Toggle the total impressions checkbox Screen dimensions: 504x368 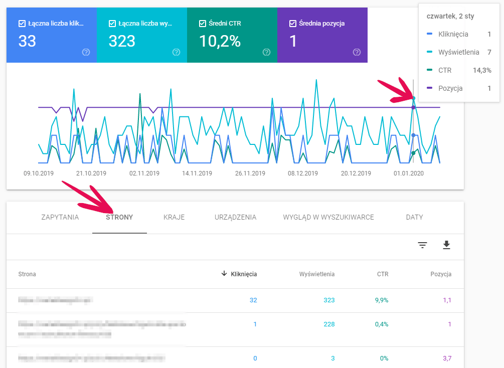click(x=112, y=24)
